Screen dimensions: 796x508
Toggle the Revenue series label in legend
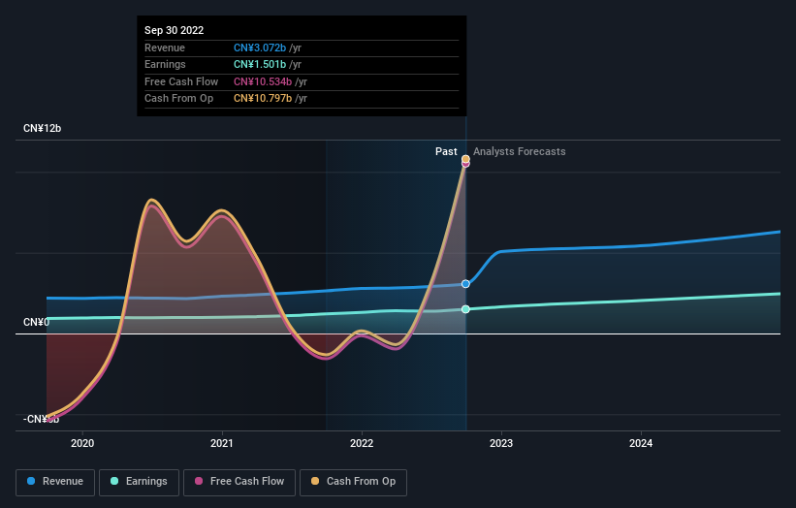click(x=63, y=482)
